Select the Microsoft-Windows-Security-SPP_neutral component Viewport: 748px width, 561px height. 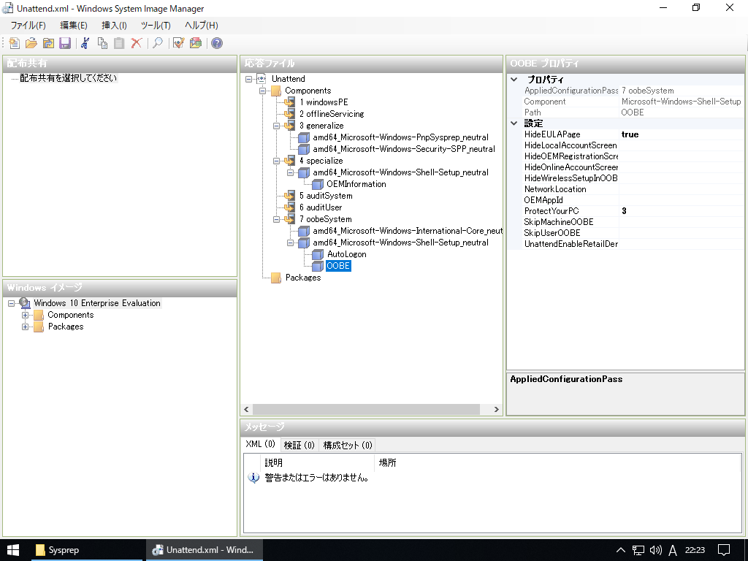click(404, 149)
